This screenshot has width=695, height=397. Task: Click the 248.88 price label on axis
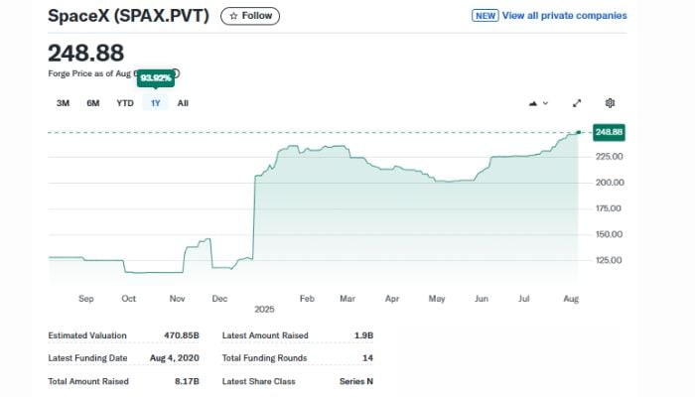[608, 132]
